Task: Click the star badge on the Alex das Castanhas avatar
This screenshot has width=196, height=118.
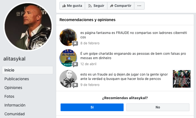Action: click(75, 64)
